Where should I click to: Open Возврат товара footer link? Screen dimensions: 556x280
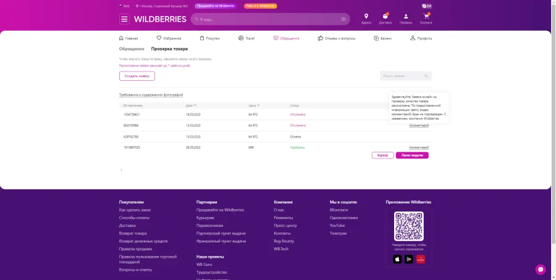[133, 233]
